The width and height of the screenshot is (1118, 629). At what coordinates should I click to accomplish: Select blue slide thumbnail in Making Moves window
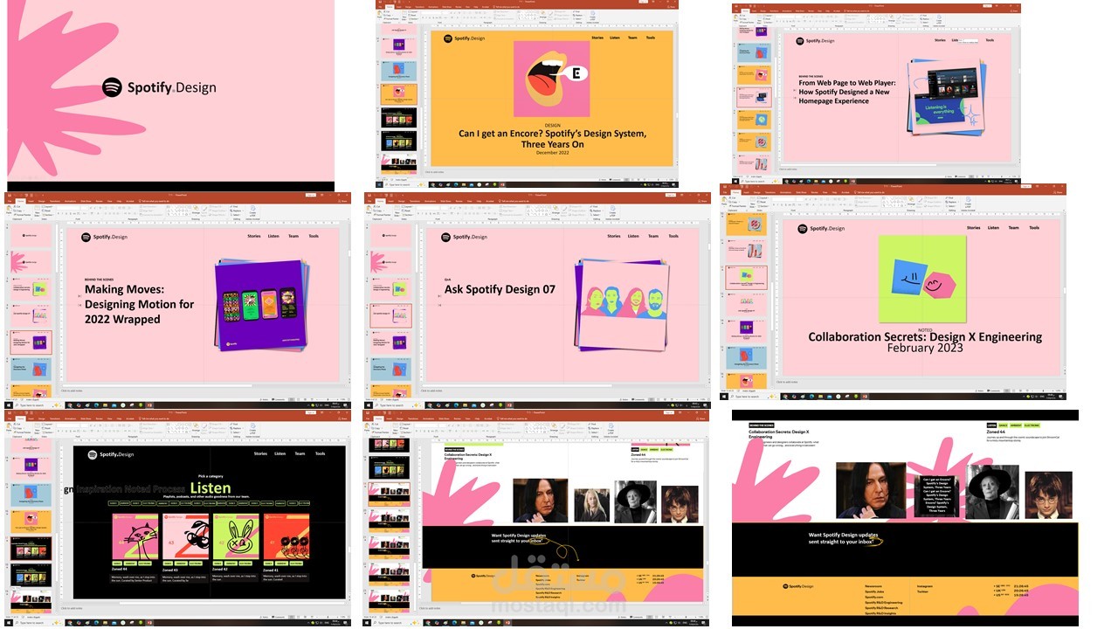[x=31, y=369]
